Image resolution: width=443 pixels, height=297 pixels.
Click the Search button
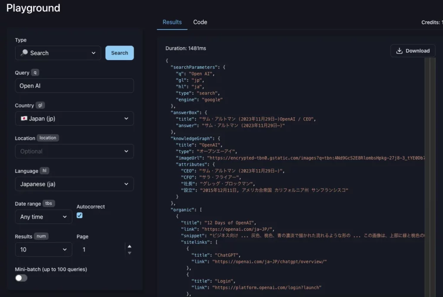pyautogui.click(x=119, y=52)
